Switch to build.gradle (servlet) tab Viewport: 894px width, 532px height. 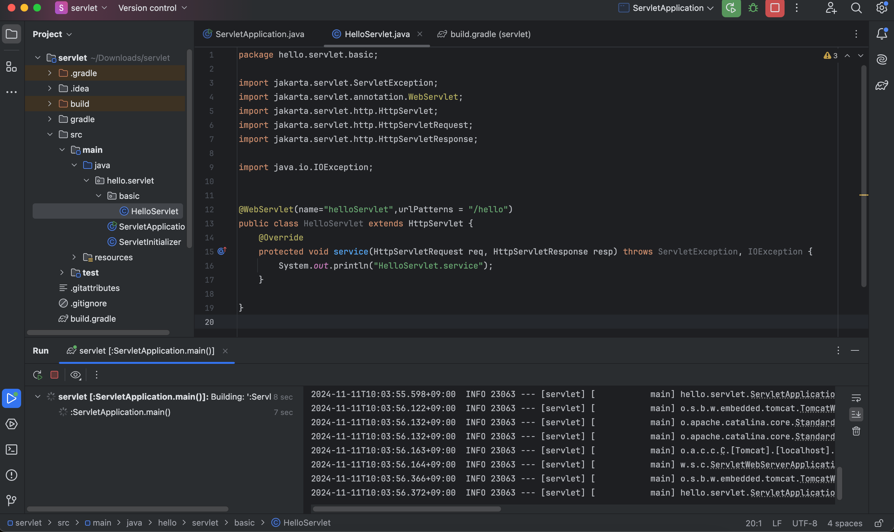pos(484,34)
